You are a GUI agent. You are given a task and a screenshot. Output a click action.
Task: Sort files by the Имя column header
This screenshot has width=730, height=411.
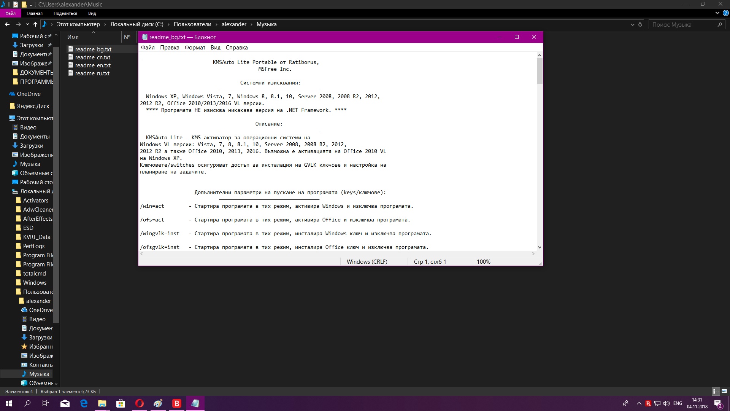tap(73, 37)
